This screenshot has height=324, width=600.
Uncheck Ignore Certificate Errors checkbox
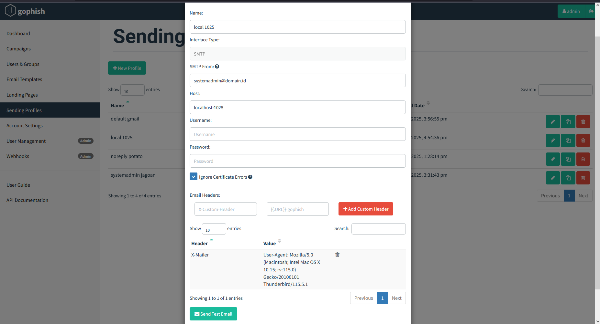194,176
